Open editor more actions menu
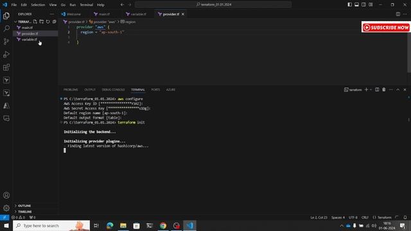The height and width of the screenshot is (231, 411). pos(405,14)
